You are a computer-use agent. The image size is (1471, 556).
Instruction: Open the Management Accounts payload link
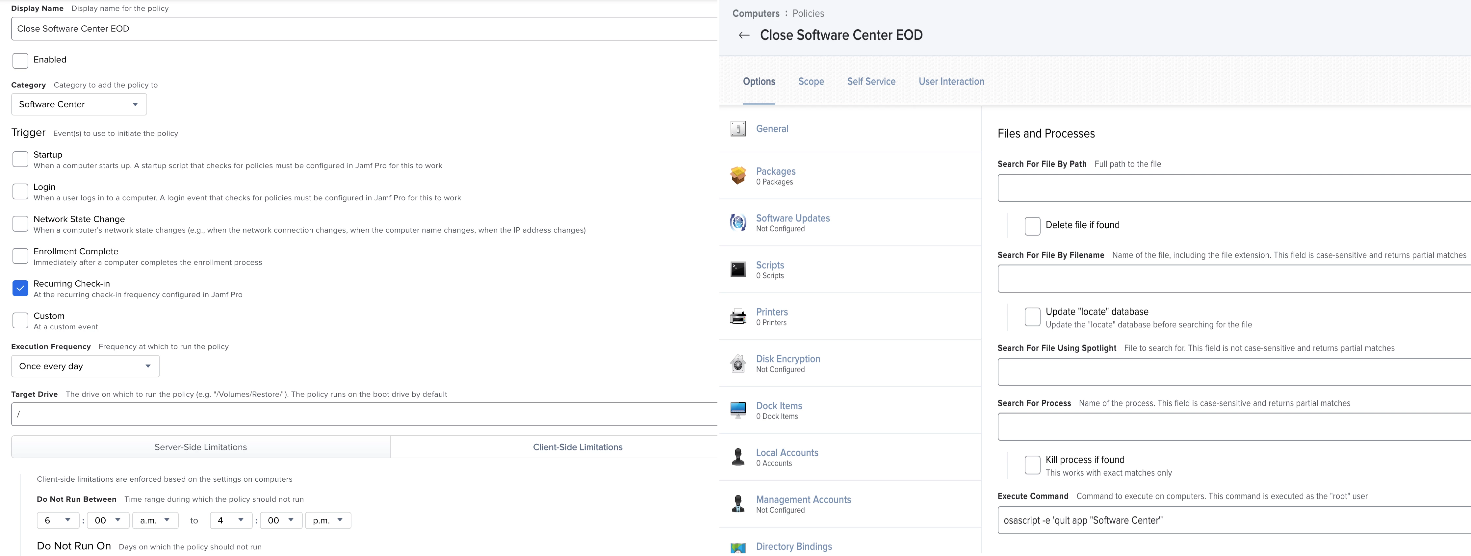(803, 499)
